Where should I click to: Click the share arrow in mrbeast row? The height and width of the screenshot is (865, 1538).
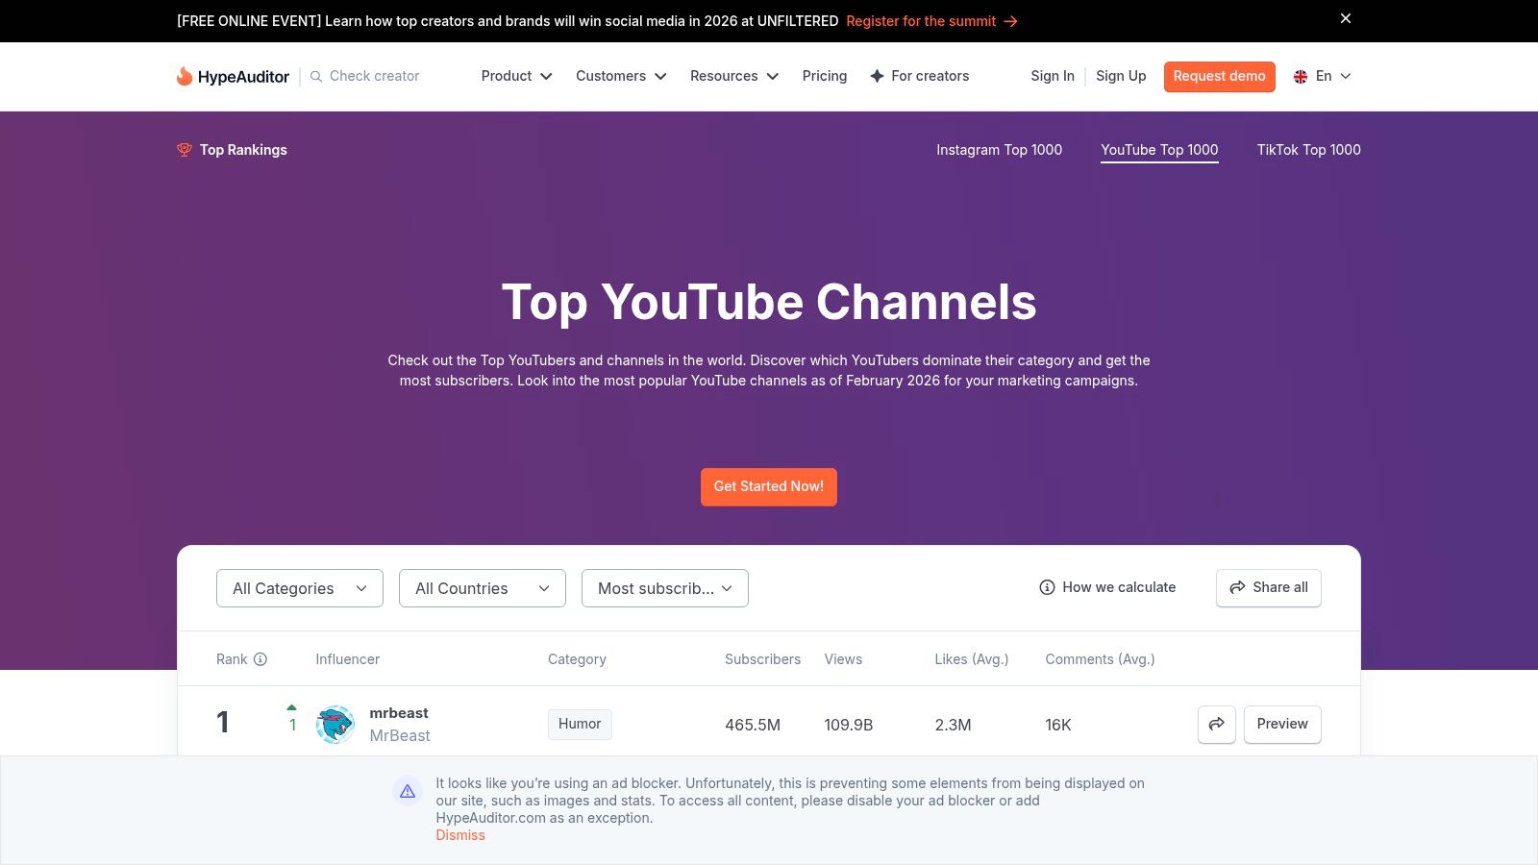click(x=1217, y=725)
